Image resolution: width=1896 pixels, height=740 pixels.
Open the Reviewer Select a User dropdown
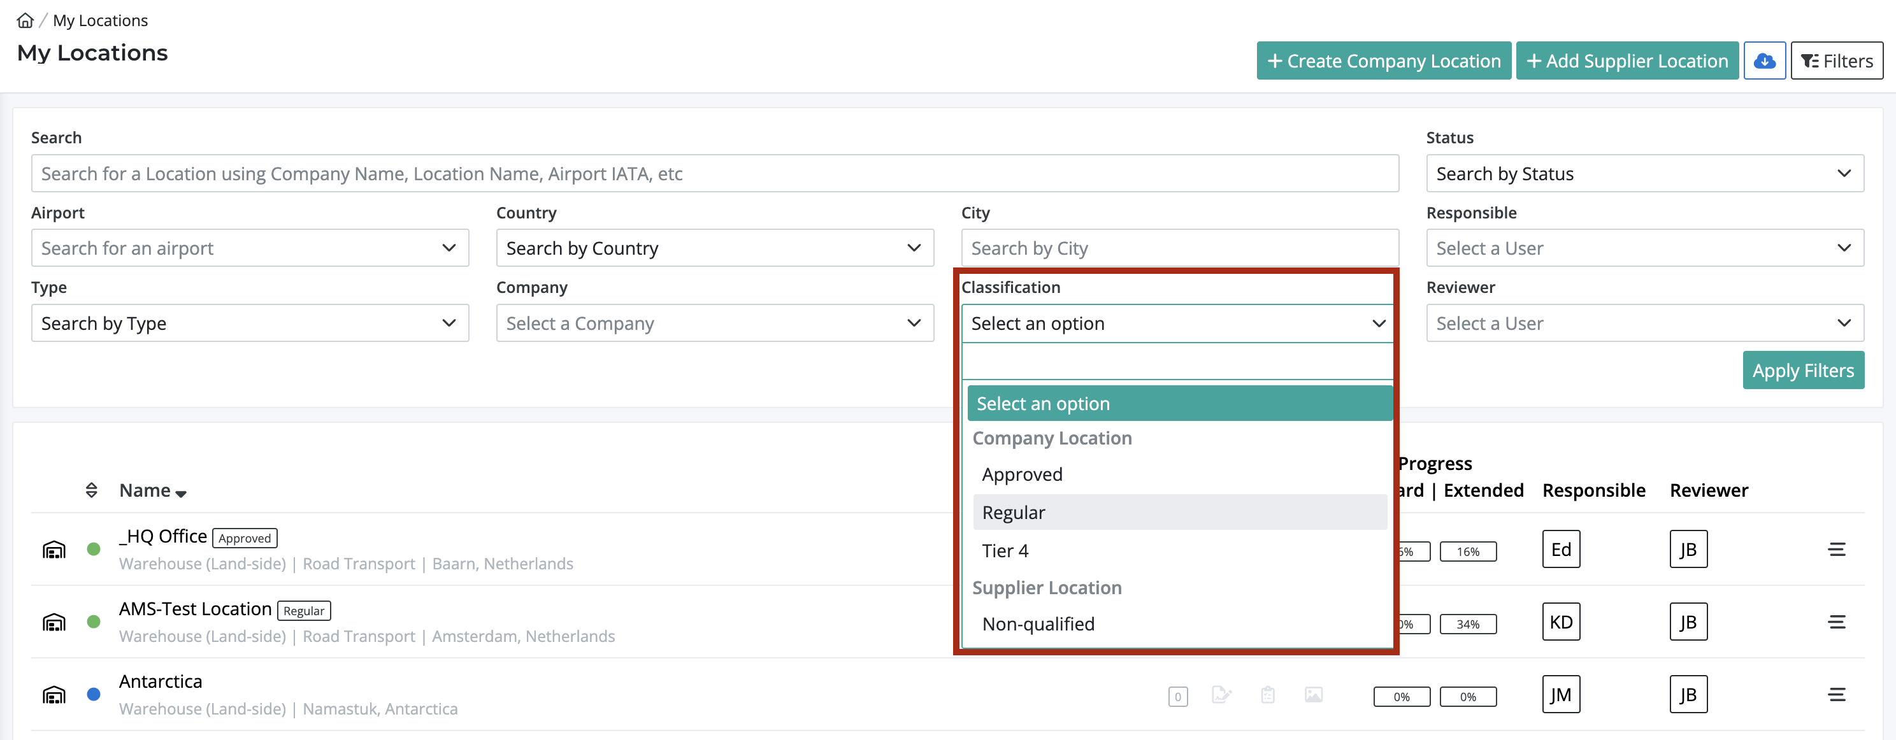1644,324
